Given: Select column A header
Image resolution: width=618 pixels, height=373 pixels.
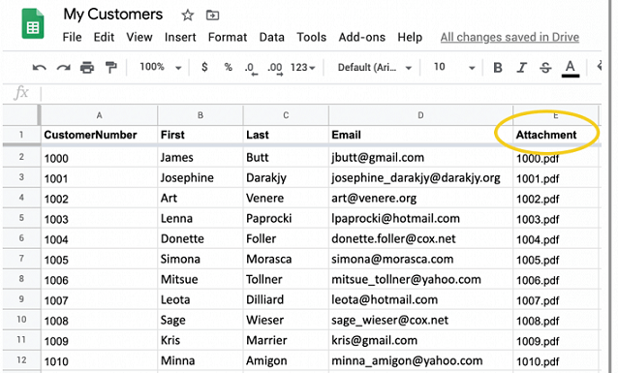Looking at the screenshot, I should [99, 115].
